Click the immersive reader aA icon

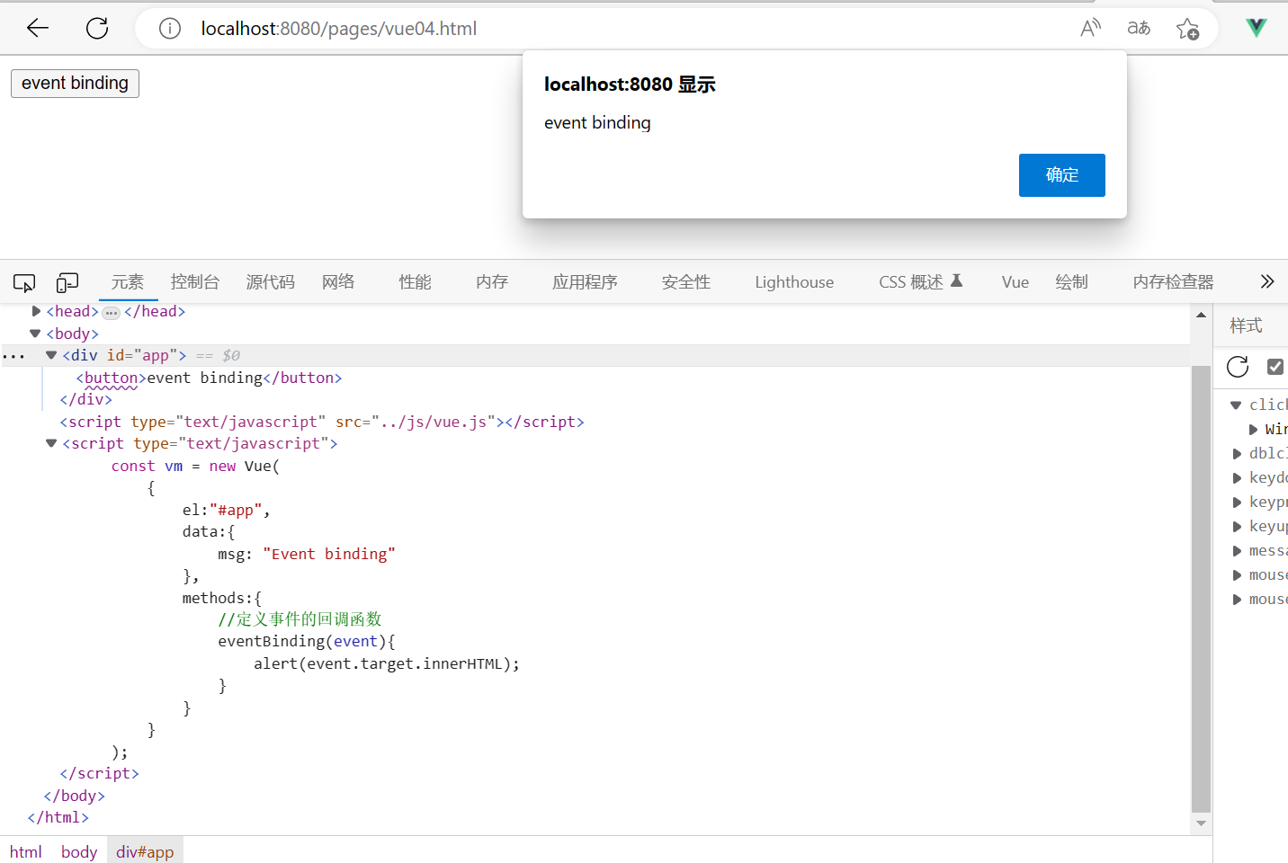pyautogui.click(x=1138, y=28)
